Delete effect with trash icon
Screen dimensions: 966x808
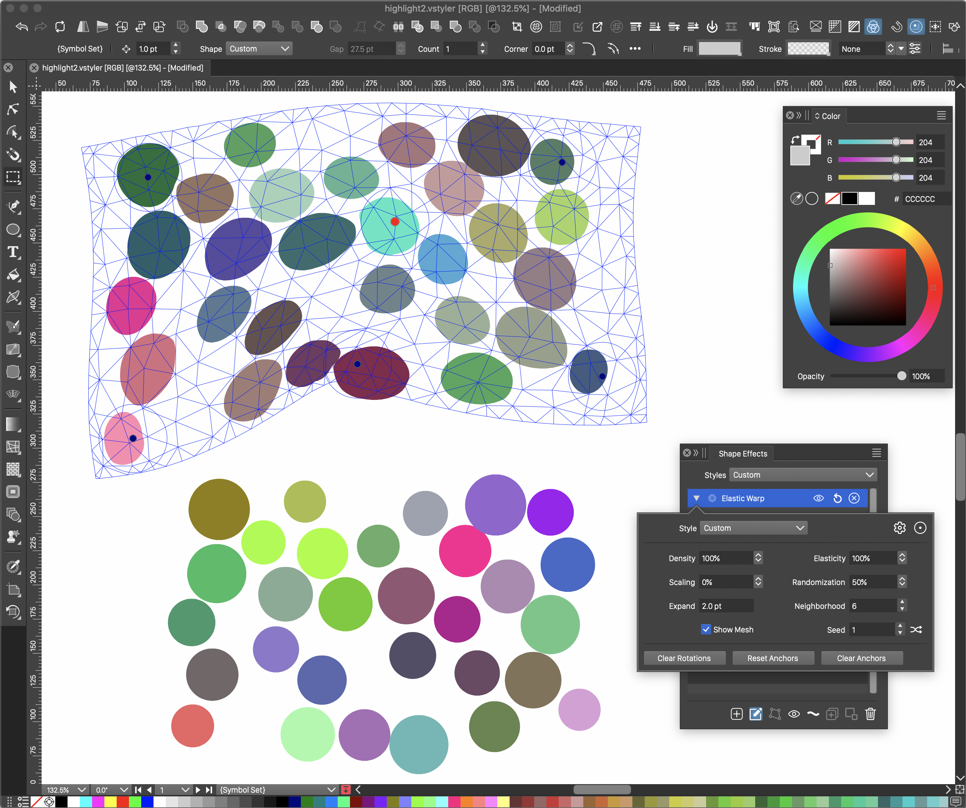[870, 714]
